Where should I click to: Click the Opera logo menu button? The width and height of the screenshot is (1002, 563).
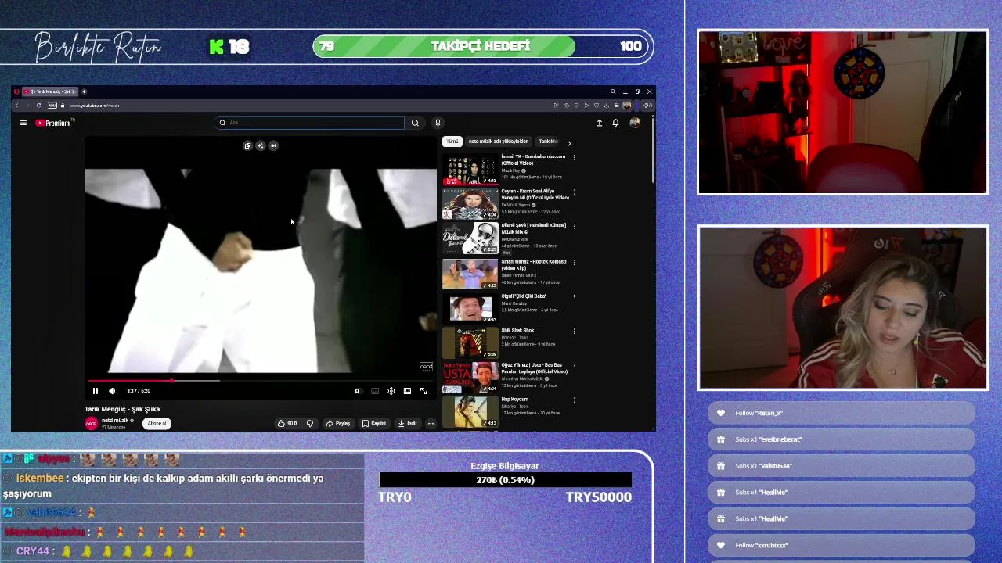[16, 91]
